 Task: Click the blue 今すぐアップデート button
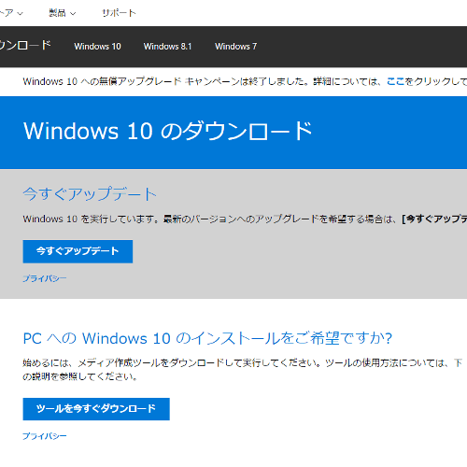pos(78,251)
